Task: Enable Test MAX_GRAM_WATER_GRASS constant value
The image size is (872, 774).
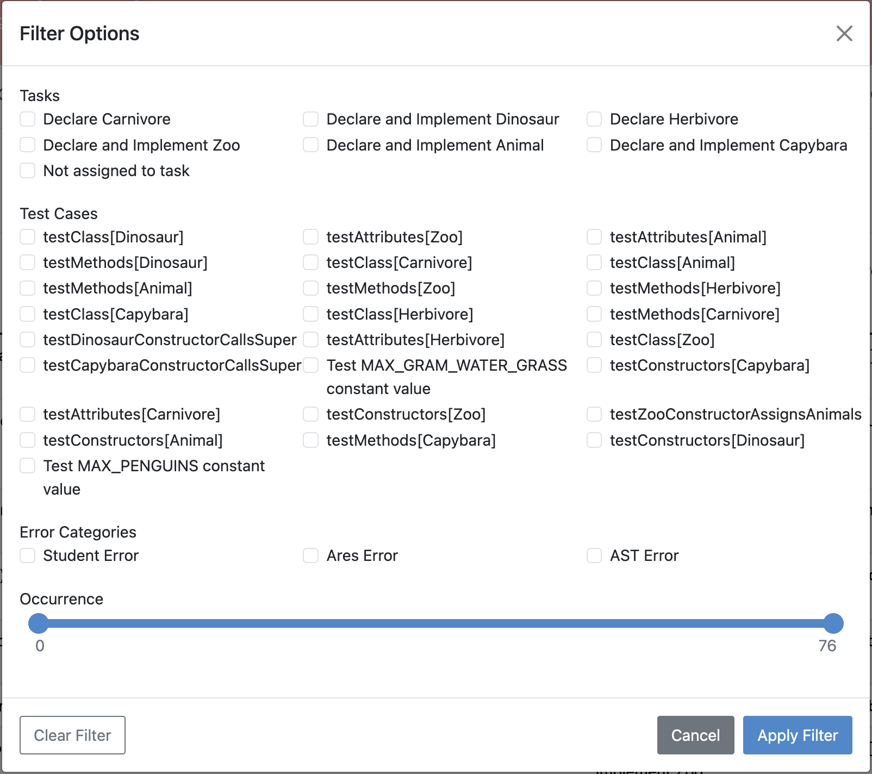Action: [x=310, y=365]
